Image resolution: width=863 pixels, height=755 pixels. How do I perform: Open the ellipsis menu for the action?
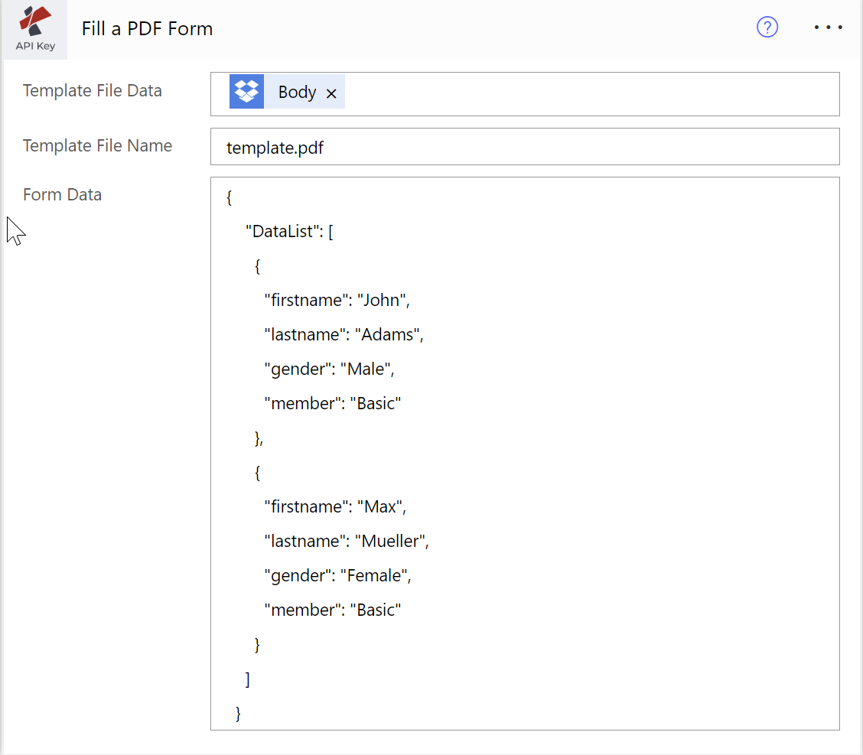point(828,28)
